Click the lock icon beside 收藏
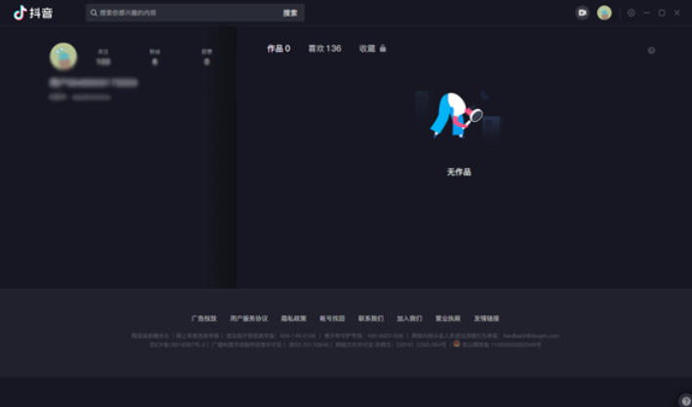 pyautogui.click(x=382, y=49)
